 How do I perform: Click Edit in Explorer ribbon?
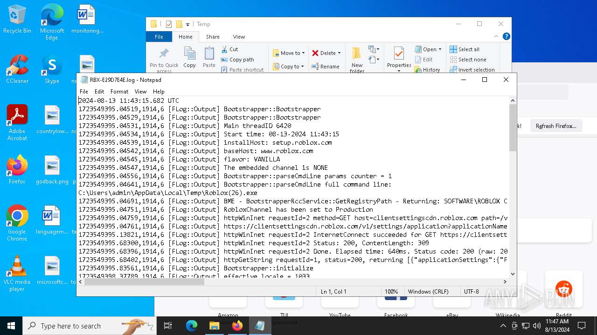tap(423, 60)
